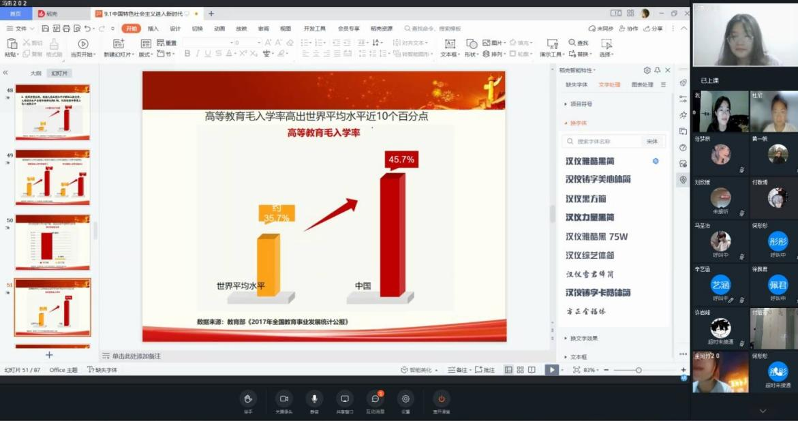798x421 pixels.
Task: Apply the 汉仪雅酷黑 75W font
Action: [x=596, y=236]
